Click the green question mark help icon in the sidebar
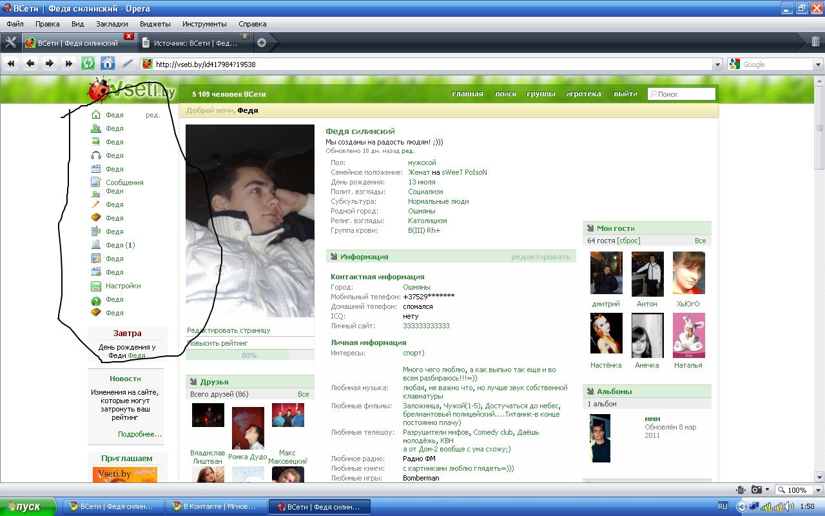 [96, 300]
